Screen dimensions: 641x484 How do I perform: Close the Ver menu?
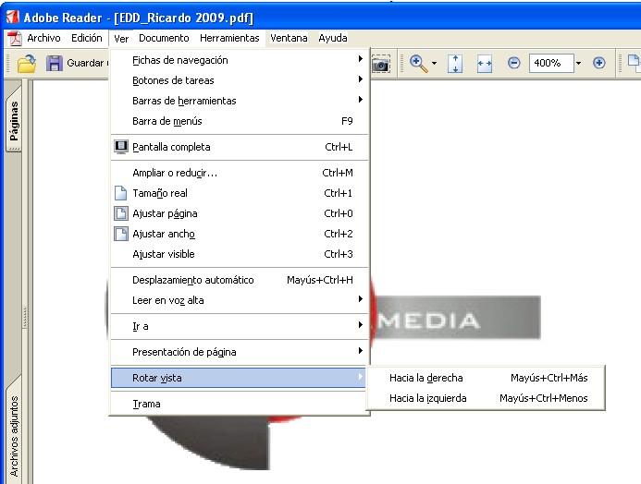pyautogui.click(x=121, y=39)
